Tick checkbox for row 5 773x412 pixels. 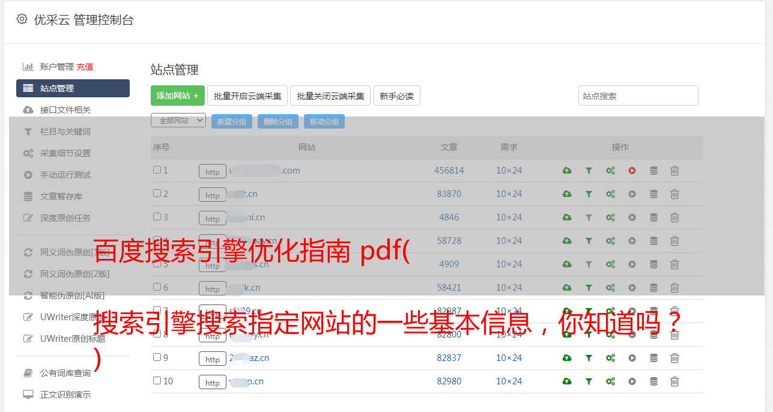157,264
